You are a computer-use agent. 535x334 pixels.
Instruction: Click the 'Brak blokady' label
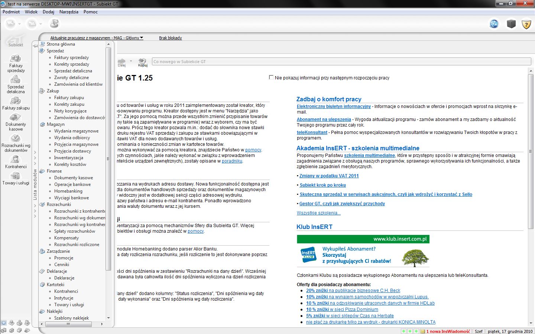(171, 38)
